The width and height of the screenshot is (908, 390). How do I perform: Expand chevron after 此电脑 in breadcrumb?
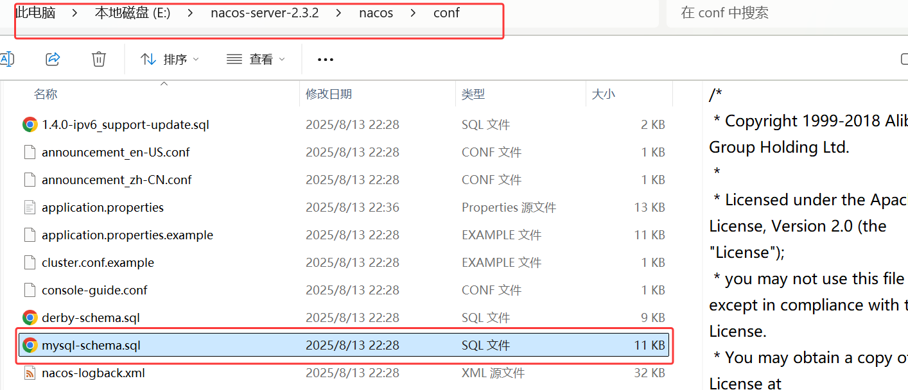pyautogui.click(x=75, y=13)
